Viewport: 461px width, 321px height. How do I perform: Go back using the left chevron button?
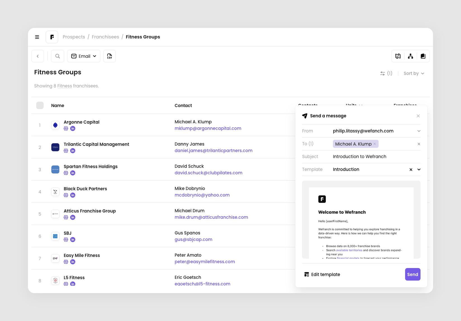38,56
